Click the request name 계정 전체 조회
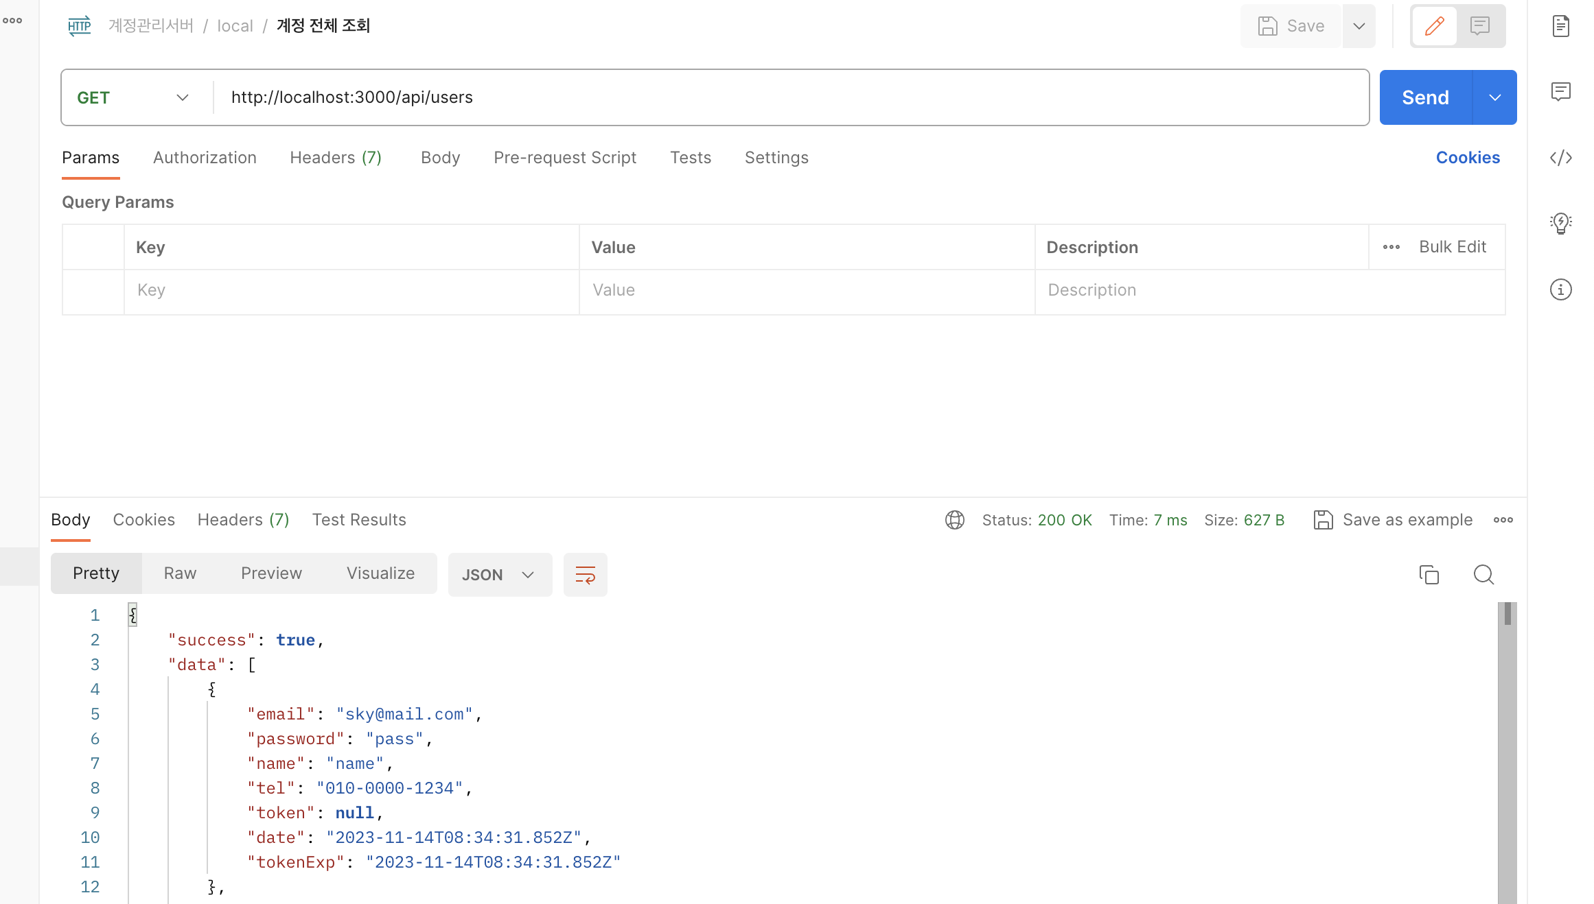The width and height of the screenshot is (1594, 904). click(x=323, y=26)
